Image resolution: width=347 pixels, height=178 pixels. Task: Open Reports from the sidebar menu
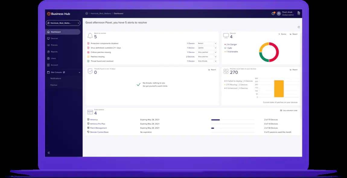click(54, 52)
